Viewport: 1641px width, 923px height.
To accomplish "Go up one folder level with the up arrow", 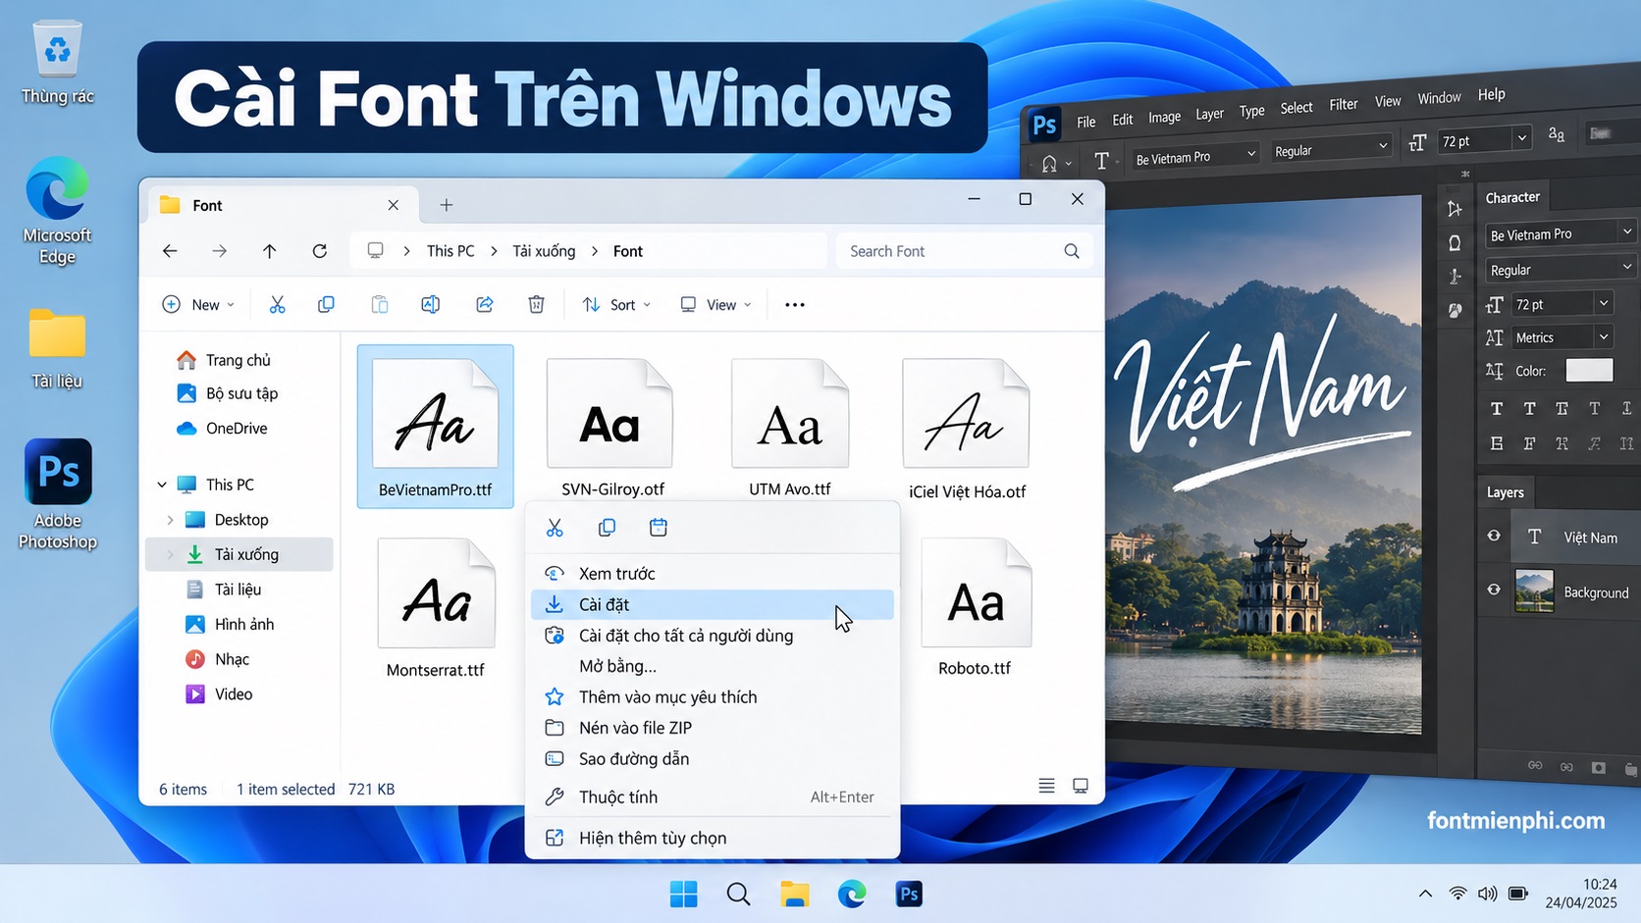I will click(270, 251).
